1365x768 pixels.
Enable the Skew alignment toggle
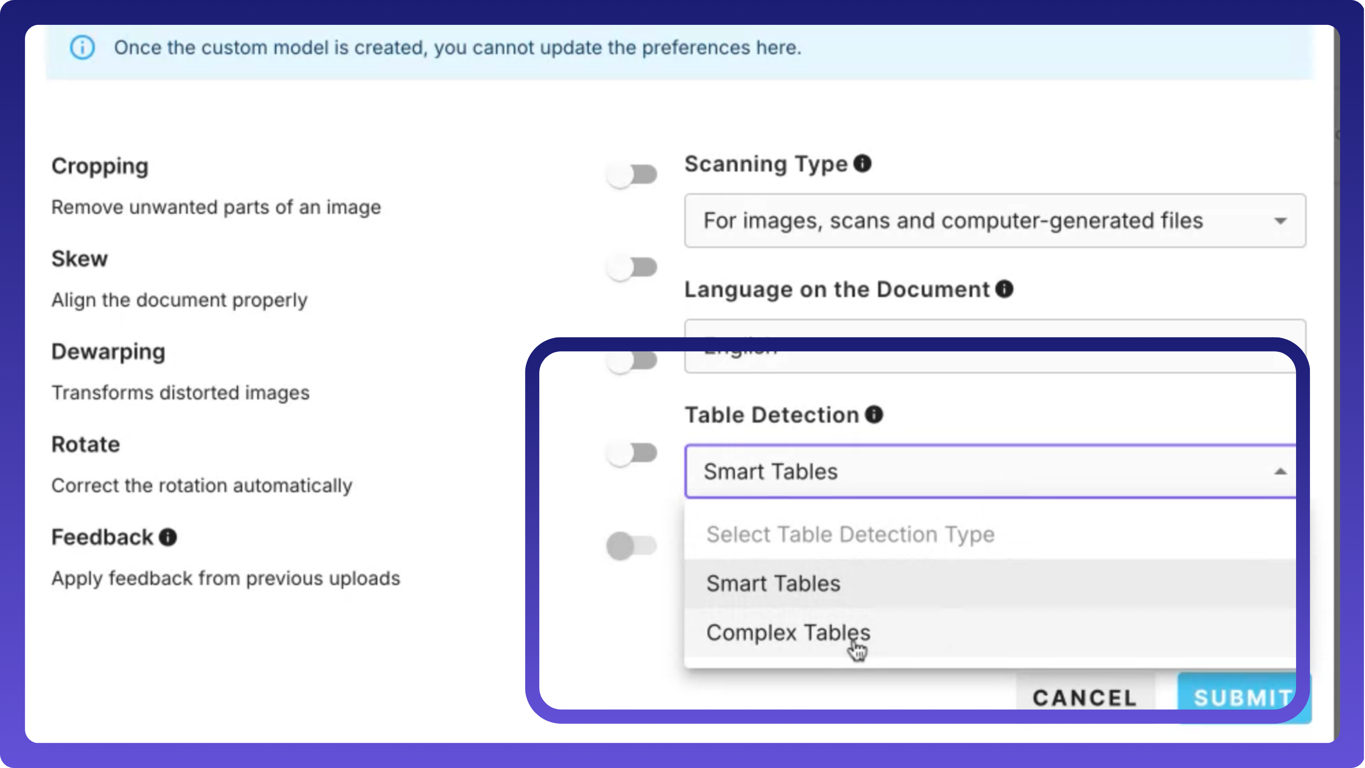[x=632, y=267]
